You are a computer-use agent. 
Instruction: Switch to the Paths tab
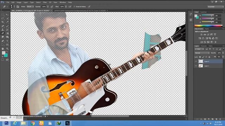[211, 46]
